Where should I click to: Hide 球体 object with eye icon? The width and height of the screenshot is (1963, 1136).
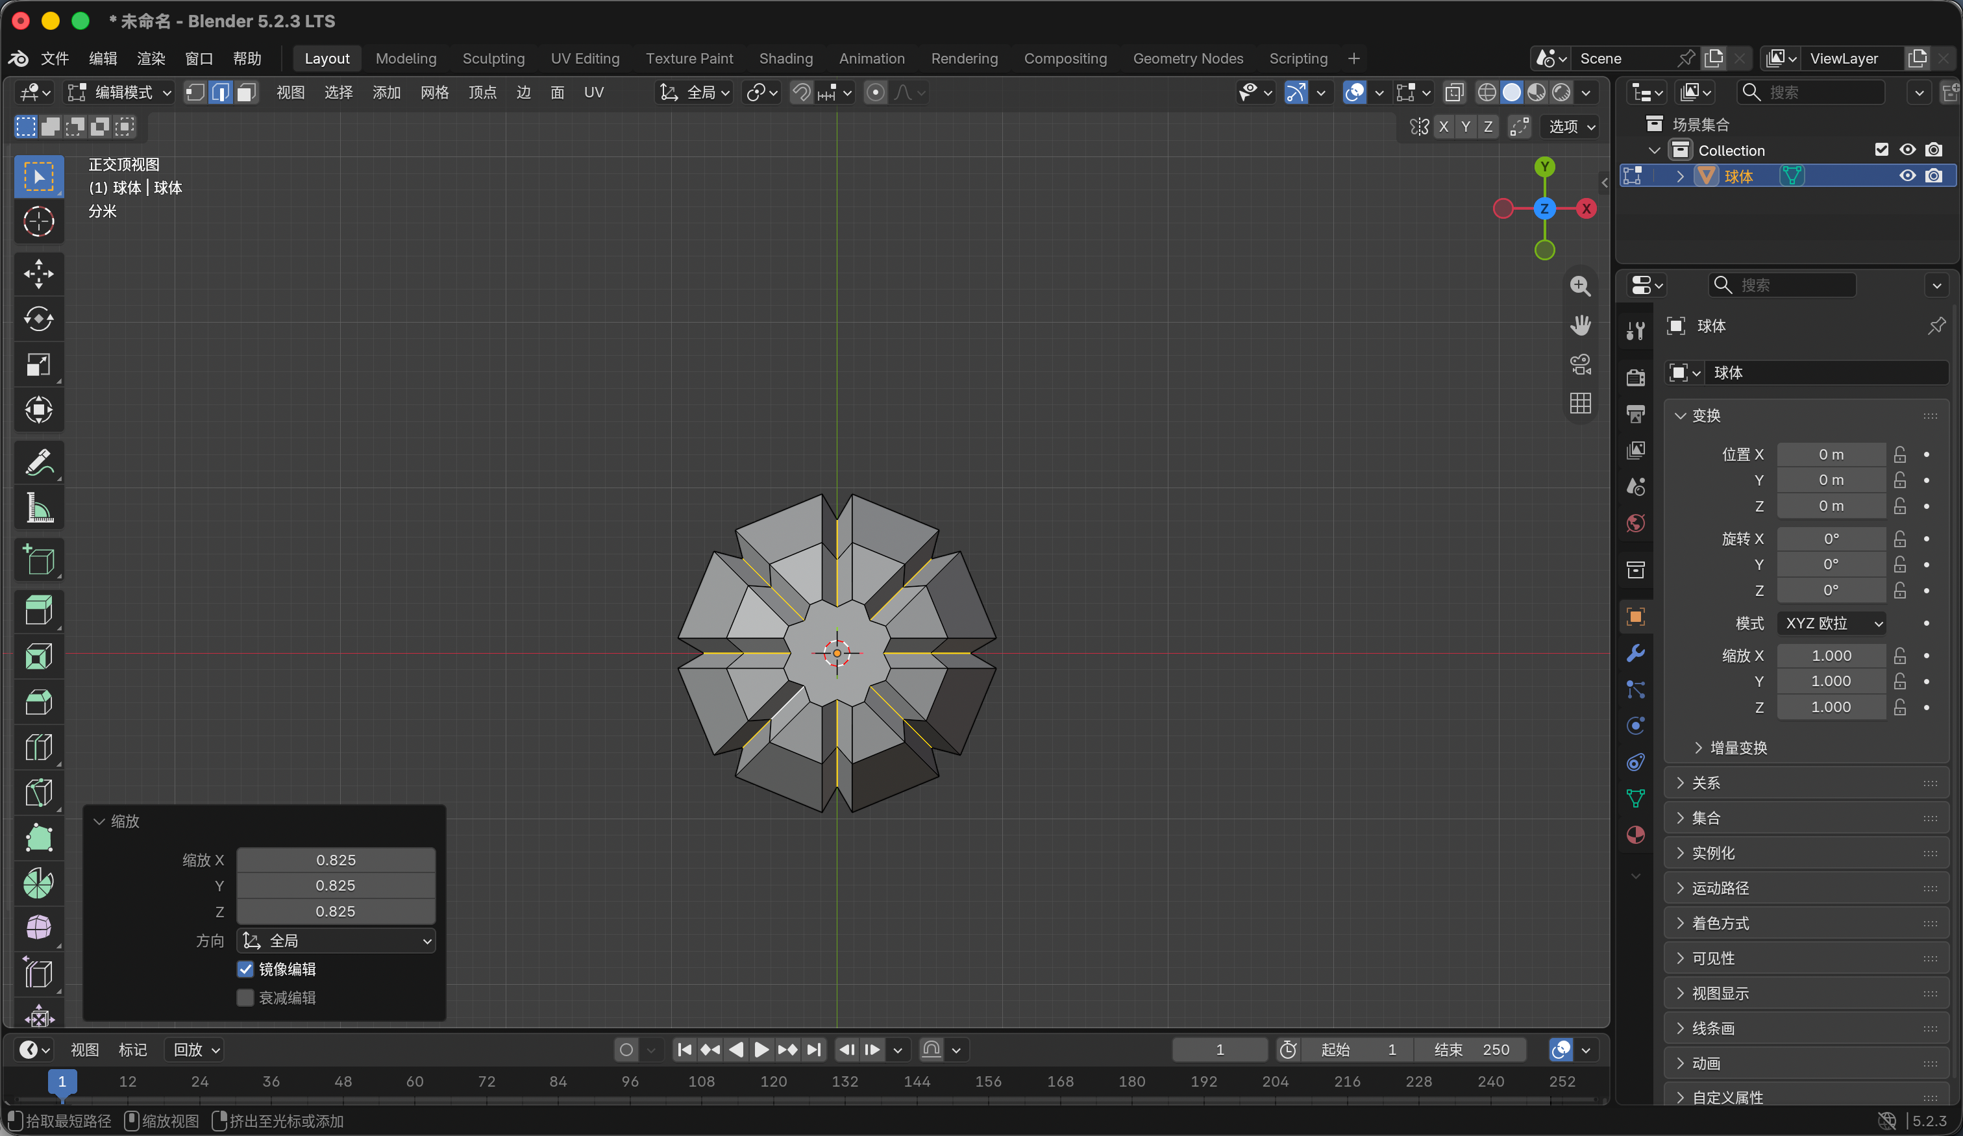tap(1907, 176)
